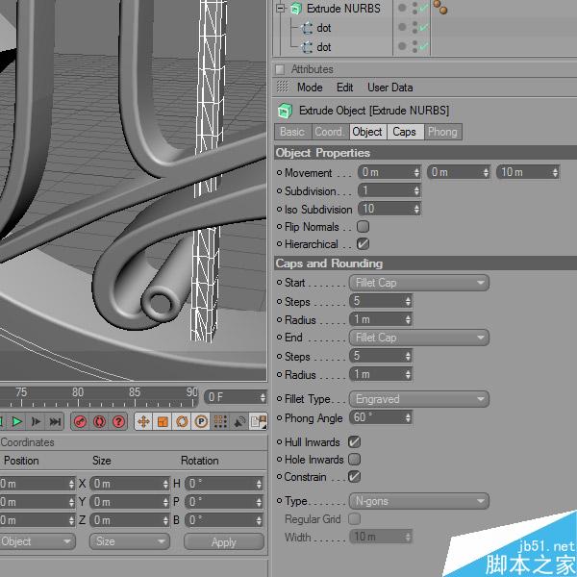This screenshot has width=577, height=577.
Task: Click the Width field showing 10 m
Action: click(381, 537)
